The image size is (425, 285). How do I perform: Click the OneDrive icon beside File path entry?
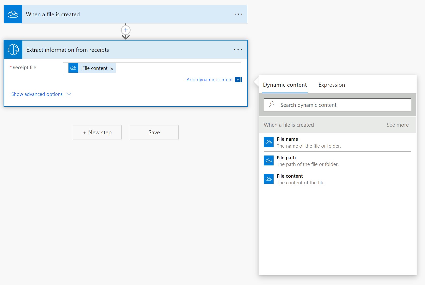[268, 161]
